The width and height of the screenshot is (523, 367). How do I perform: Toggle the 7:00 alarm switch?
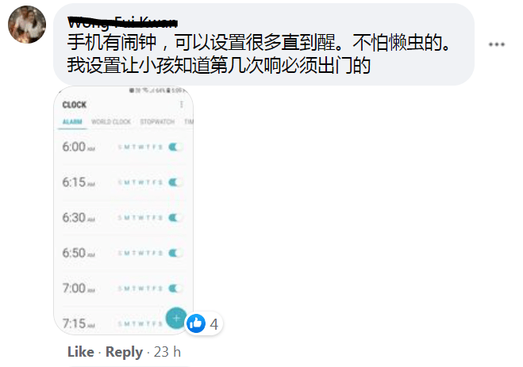coord(175,289)
